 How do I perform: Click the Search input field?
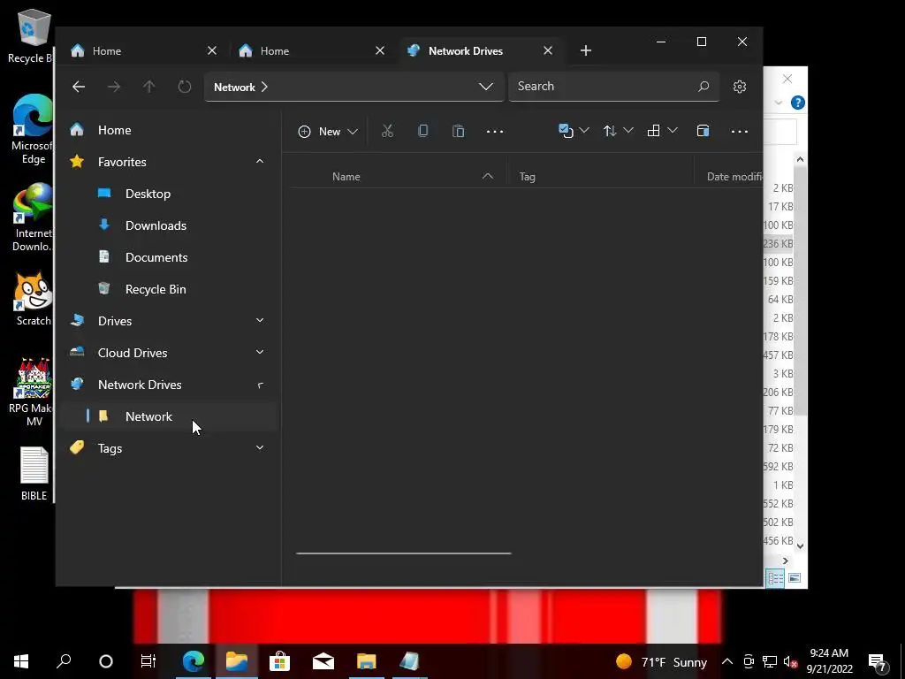click(x=614, y=87)
